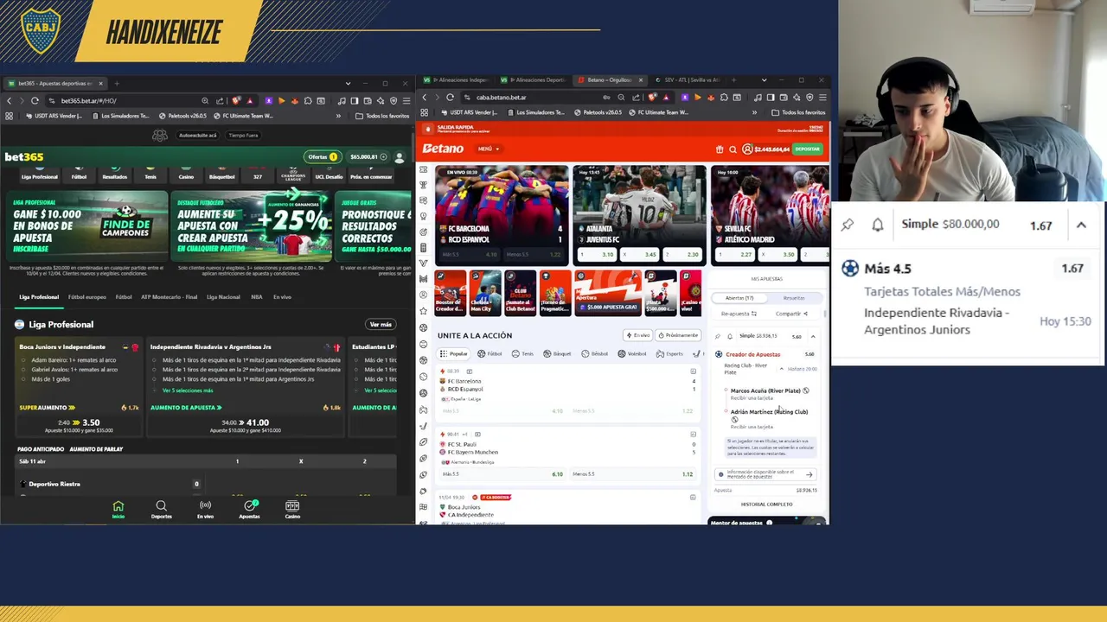Click the Compartir link in Betano
The width and height of the screenshot is (1107, 622).
791,314
